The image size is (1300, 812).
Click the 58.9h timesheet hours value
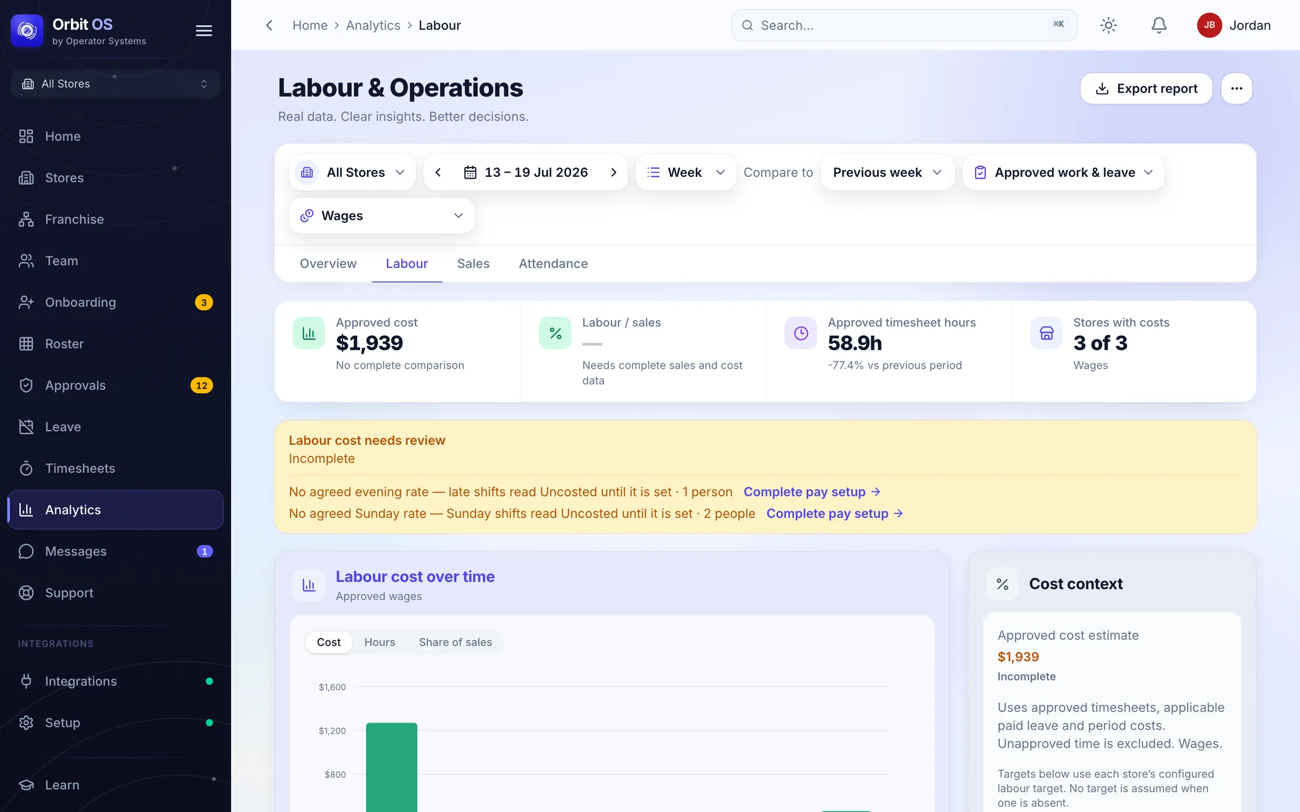click(854, 343)
